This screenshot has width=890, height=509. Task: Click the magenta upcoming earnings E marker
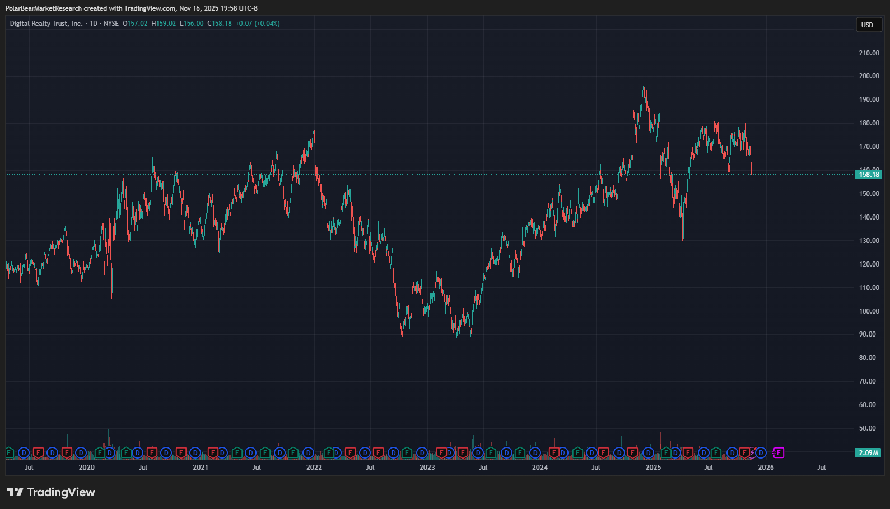click(779, 452)
